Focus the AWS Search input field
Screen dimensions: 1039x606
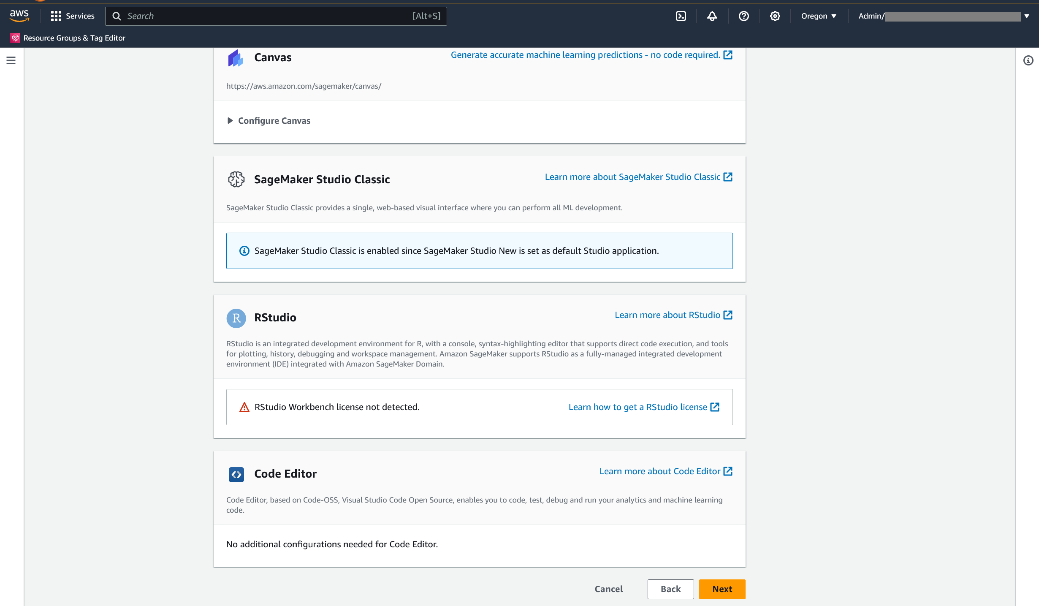point(270,16)
